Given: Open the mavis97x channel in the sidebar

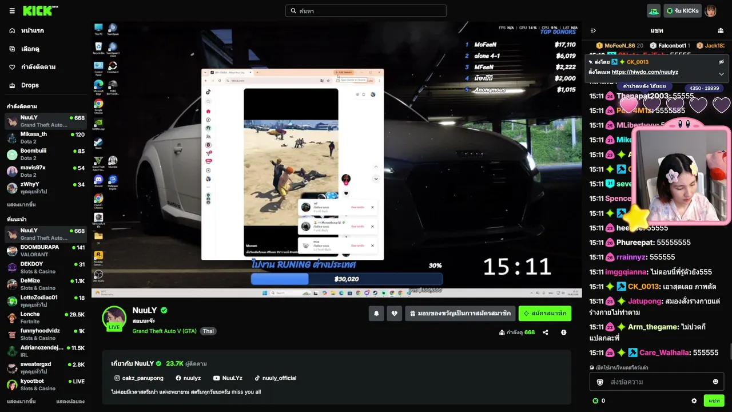Looking at the screenshot, I should (46, 171).
